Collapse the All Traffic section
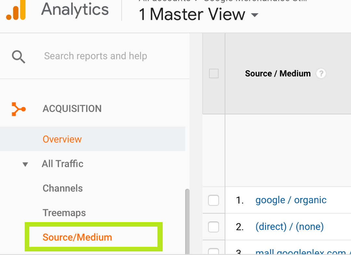This screenshot has height=255, width=351. coord(25,164)
